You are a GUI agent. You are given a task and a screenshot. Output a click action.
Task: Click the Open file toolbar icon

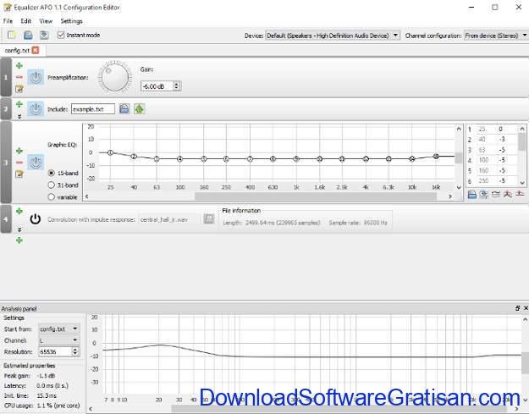click(28, 35)
